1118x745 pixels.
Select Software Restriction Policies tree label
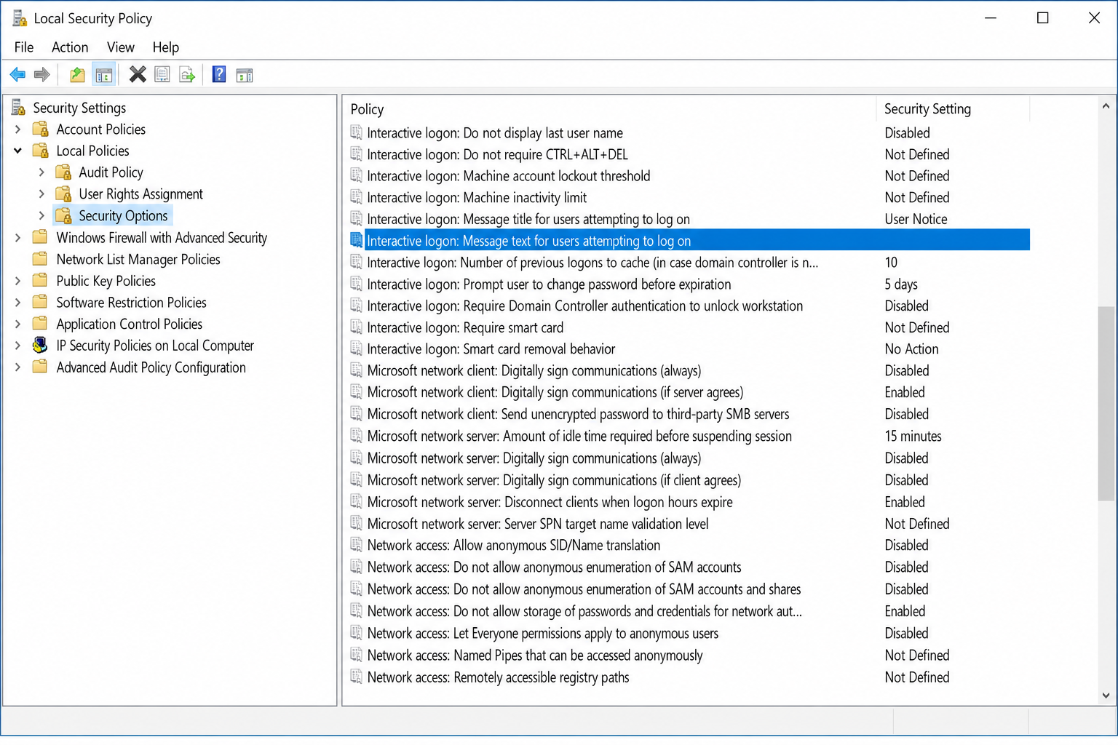click(131, 303)
